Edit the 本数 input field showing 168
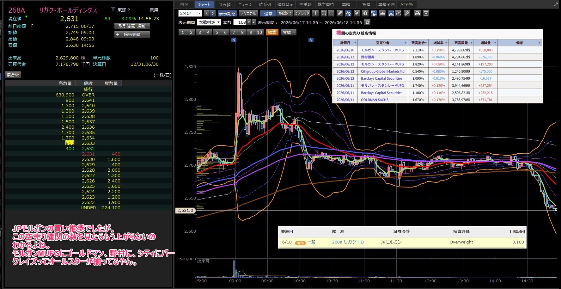 click(240, 22)
